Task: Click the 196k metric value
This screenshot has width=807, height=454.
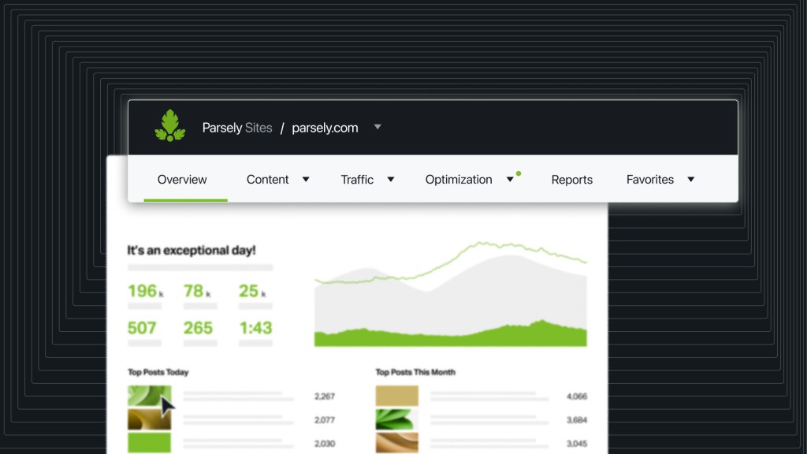Action: click(x=144, y=292)
